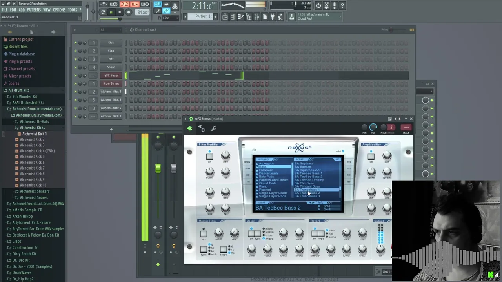Toggle the Filter Modifier on button

[x=209, y=157]
